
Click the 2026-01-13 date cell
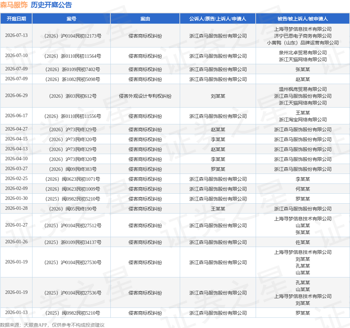tap(16, 312)
